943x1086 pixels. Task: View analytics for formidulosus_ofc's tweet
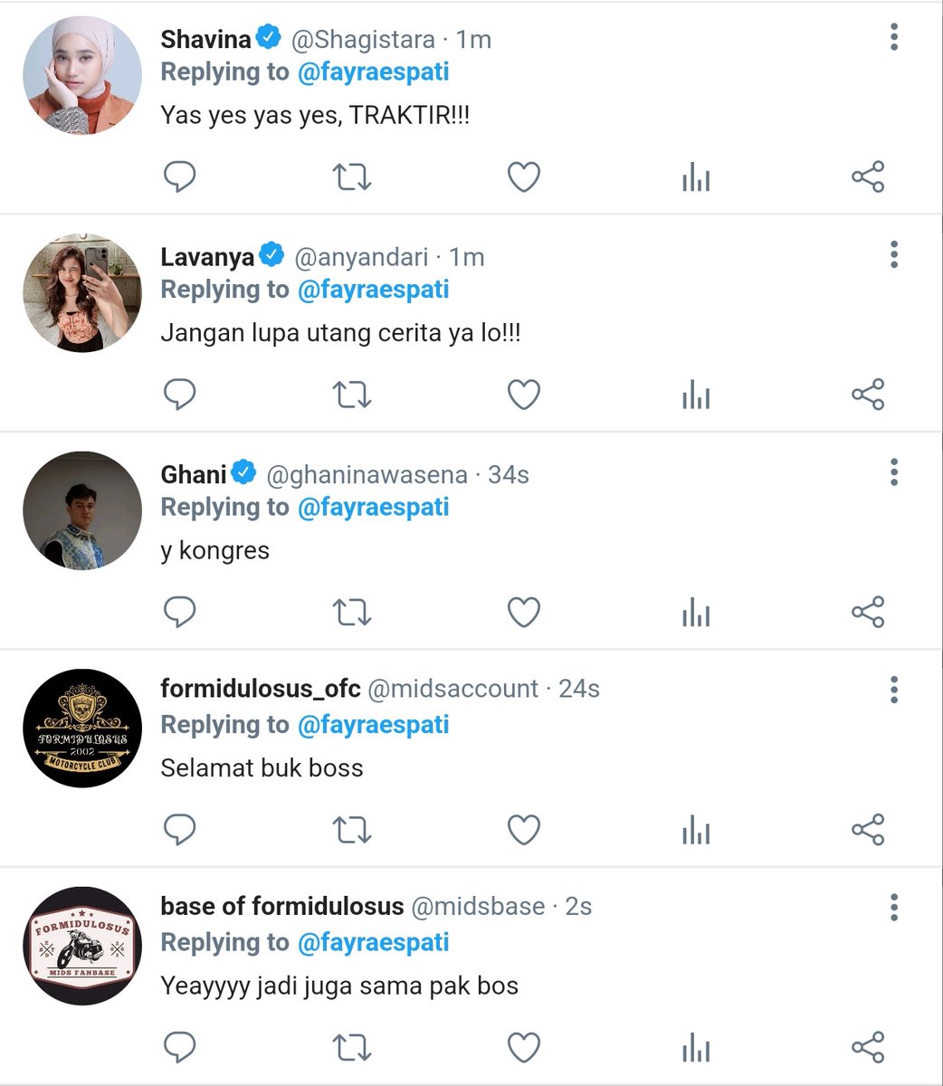click(x=696, y=830)
